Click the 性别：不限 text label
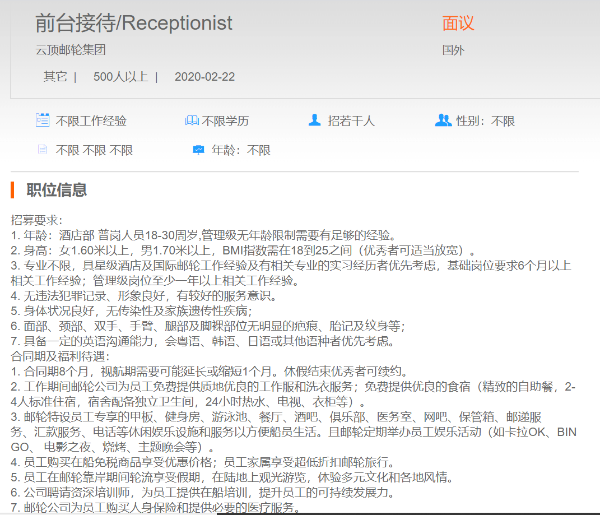 pyautogui.click(x=485, y=121)
